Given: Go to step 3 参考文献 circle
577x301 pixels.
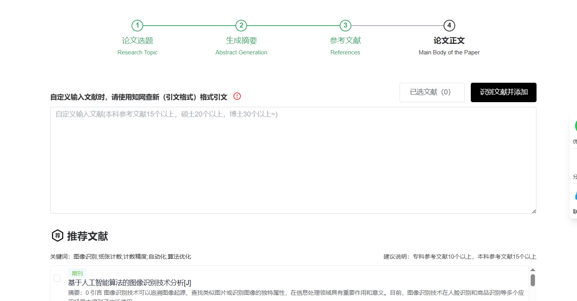Looking at the screenshot, I should (345, 26).
